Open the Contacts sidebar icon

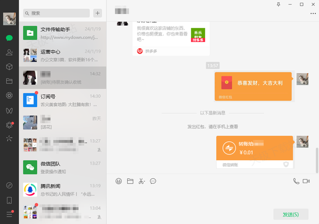pyautogui.click(x=10, y=53)
